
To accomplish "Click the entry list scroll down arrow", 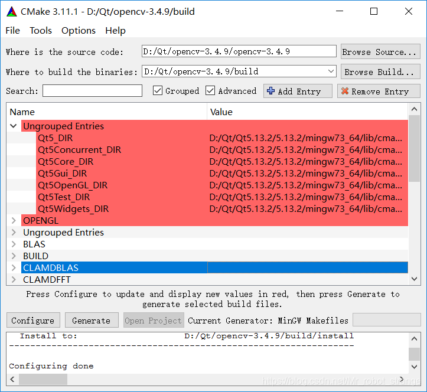I will (414, 279).
